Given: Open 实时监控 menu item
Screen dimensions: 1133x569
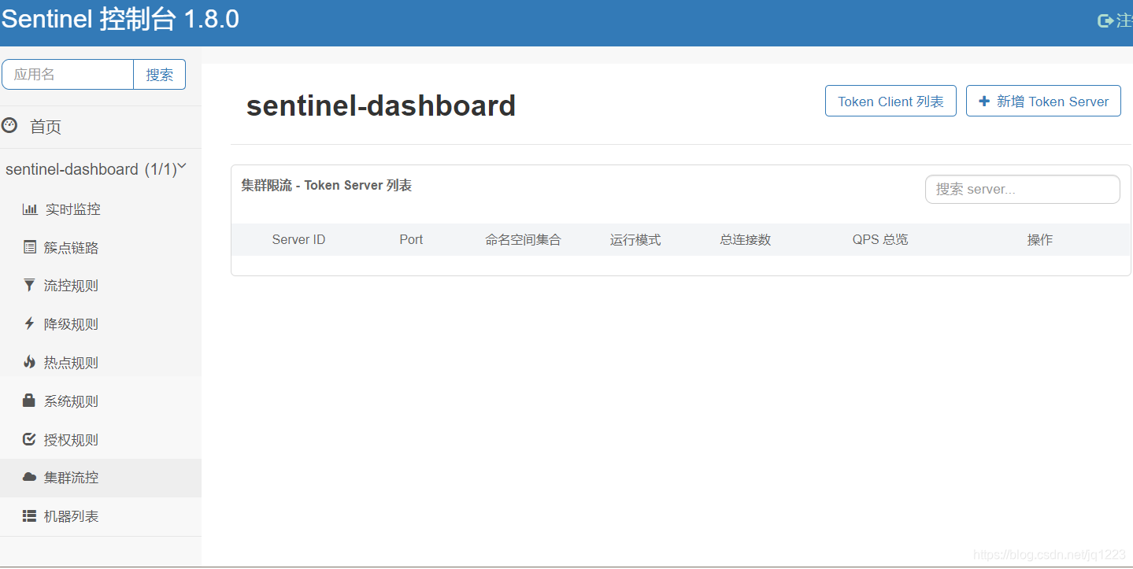Looking at the screenshot, I should [101, 209].
